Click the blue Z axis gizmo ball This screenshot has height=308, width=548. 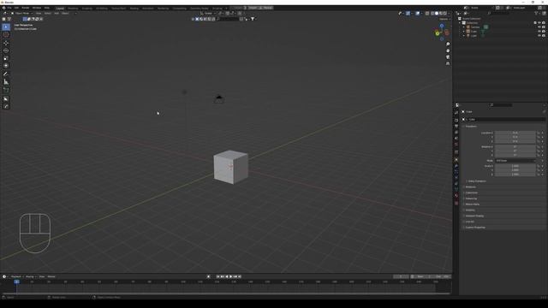(442, 26)
